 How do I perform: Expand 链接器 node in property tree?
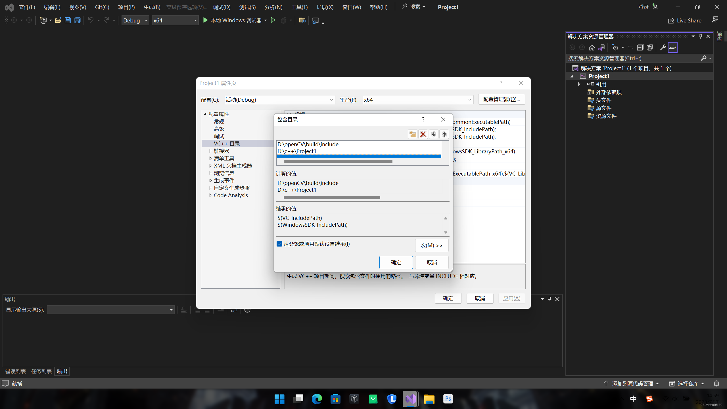(210, 151)
